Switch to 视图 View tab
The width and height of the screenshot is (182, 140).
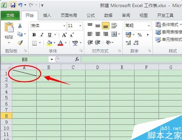[143, 15]
